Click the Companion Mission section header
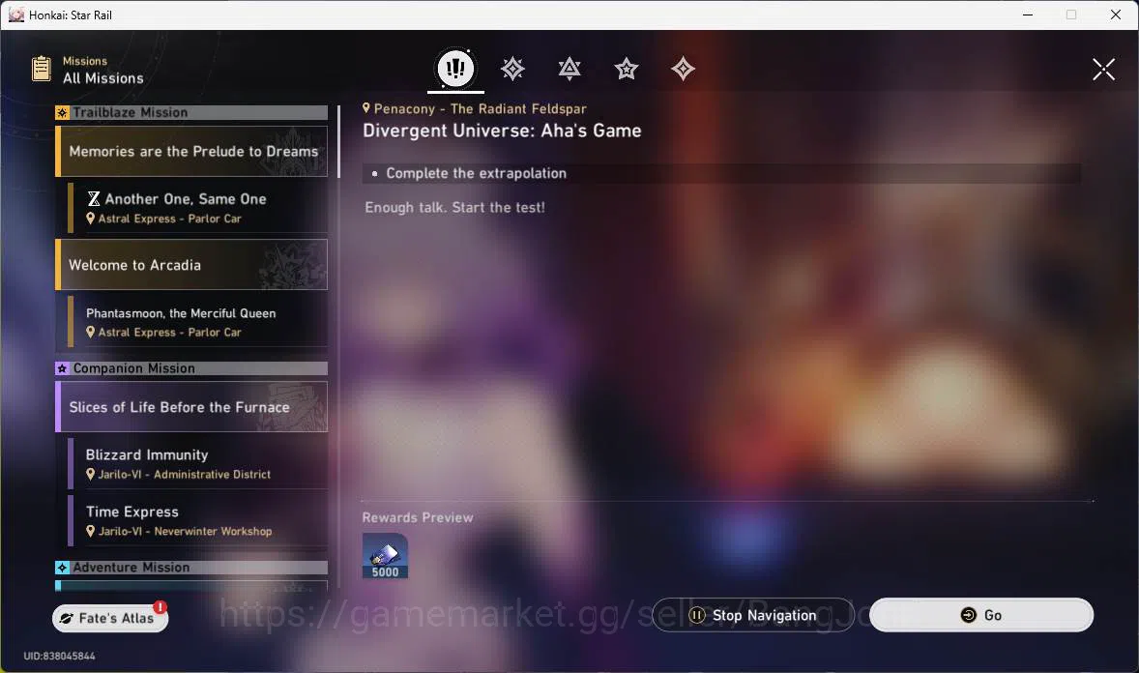This screenshot has height=673, width=1139. [191, 368]
